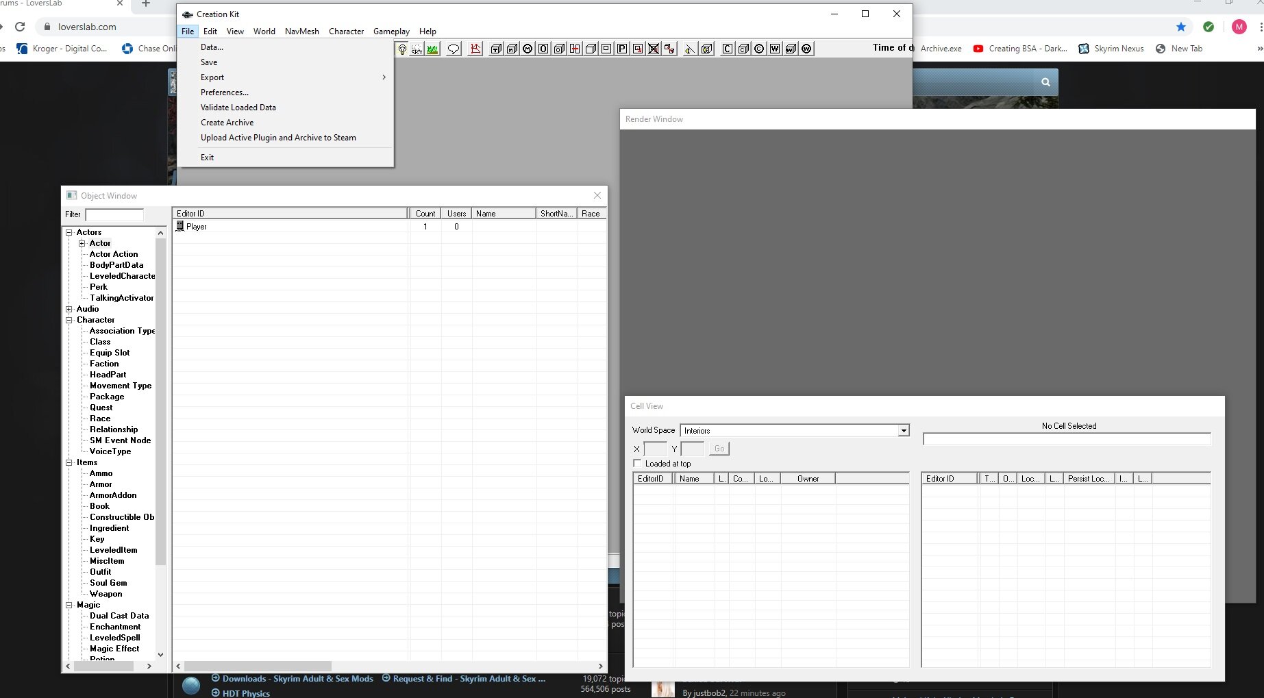
Task: Open the Export submenu arrow
Action: 384,77
